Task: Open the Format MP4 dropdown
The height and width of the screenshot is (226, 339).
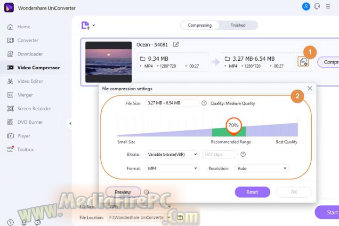Action: point(172,168)
